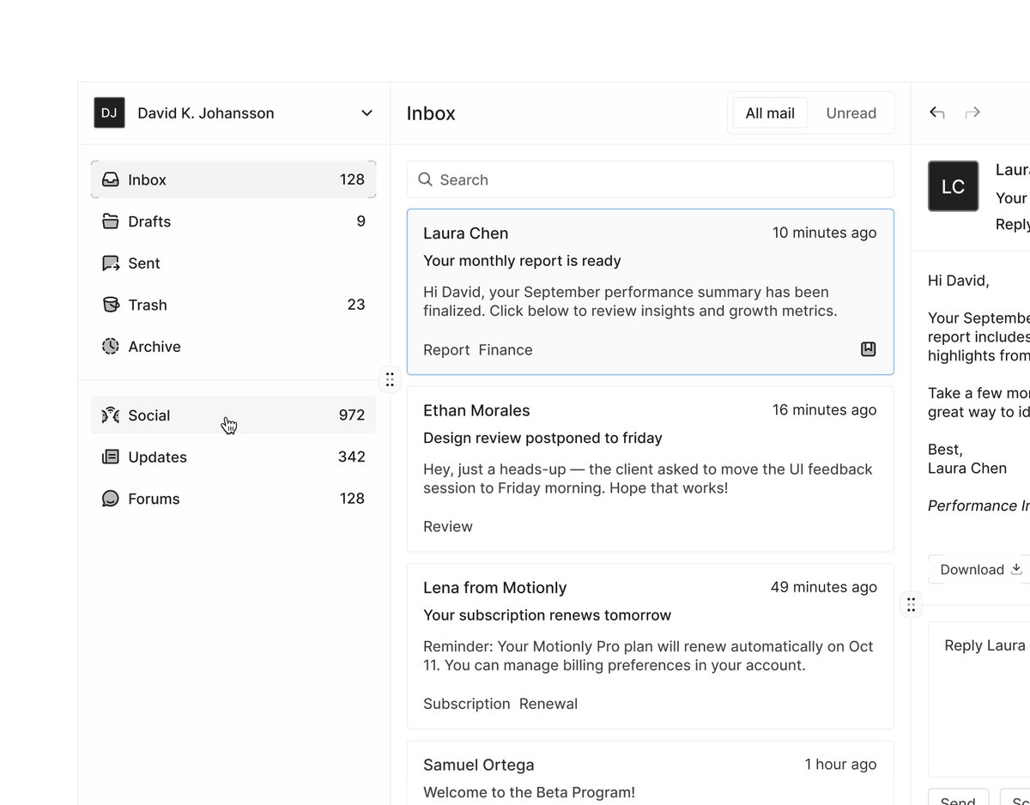The image size is (1030, 805).
Task: Click the Report tag on Laura's email
Action: [446, 350]
